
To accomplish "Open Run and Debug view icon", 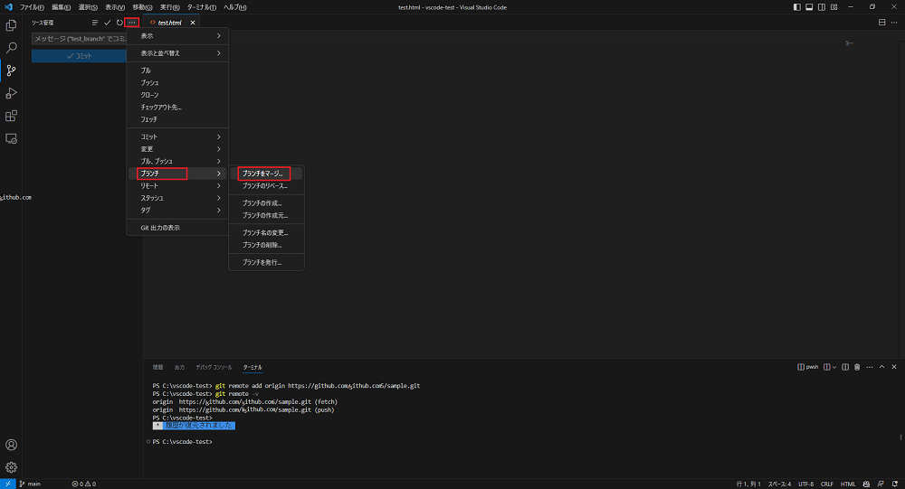I will click(x=11, y=93).
